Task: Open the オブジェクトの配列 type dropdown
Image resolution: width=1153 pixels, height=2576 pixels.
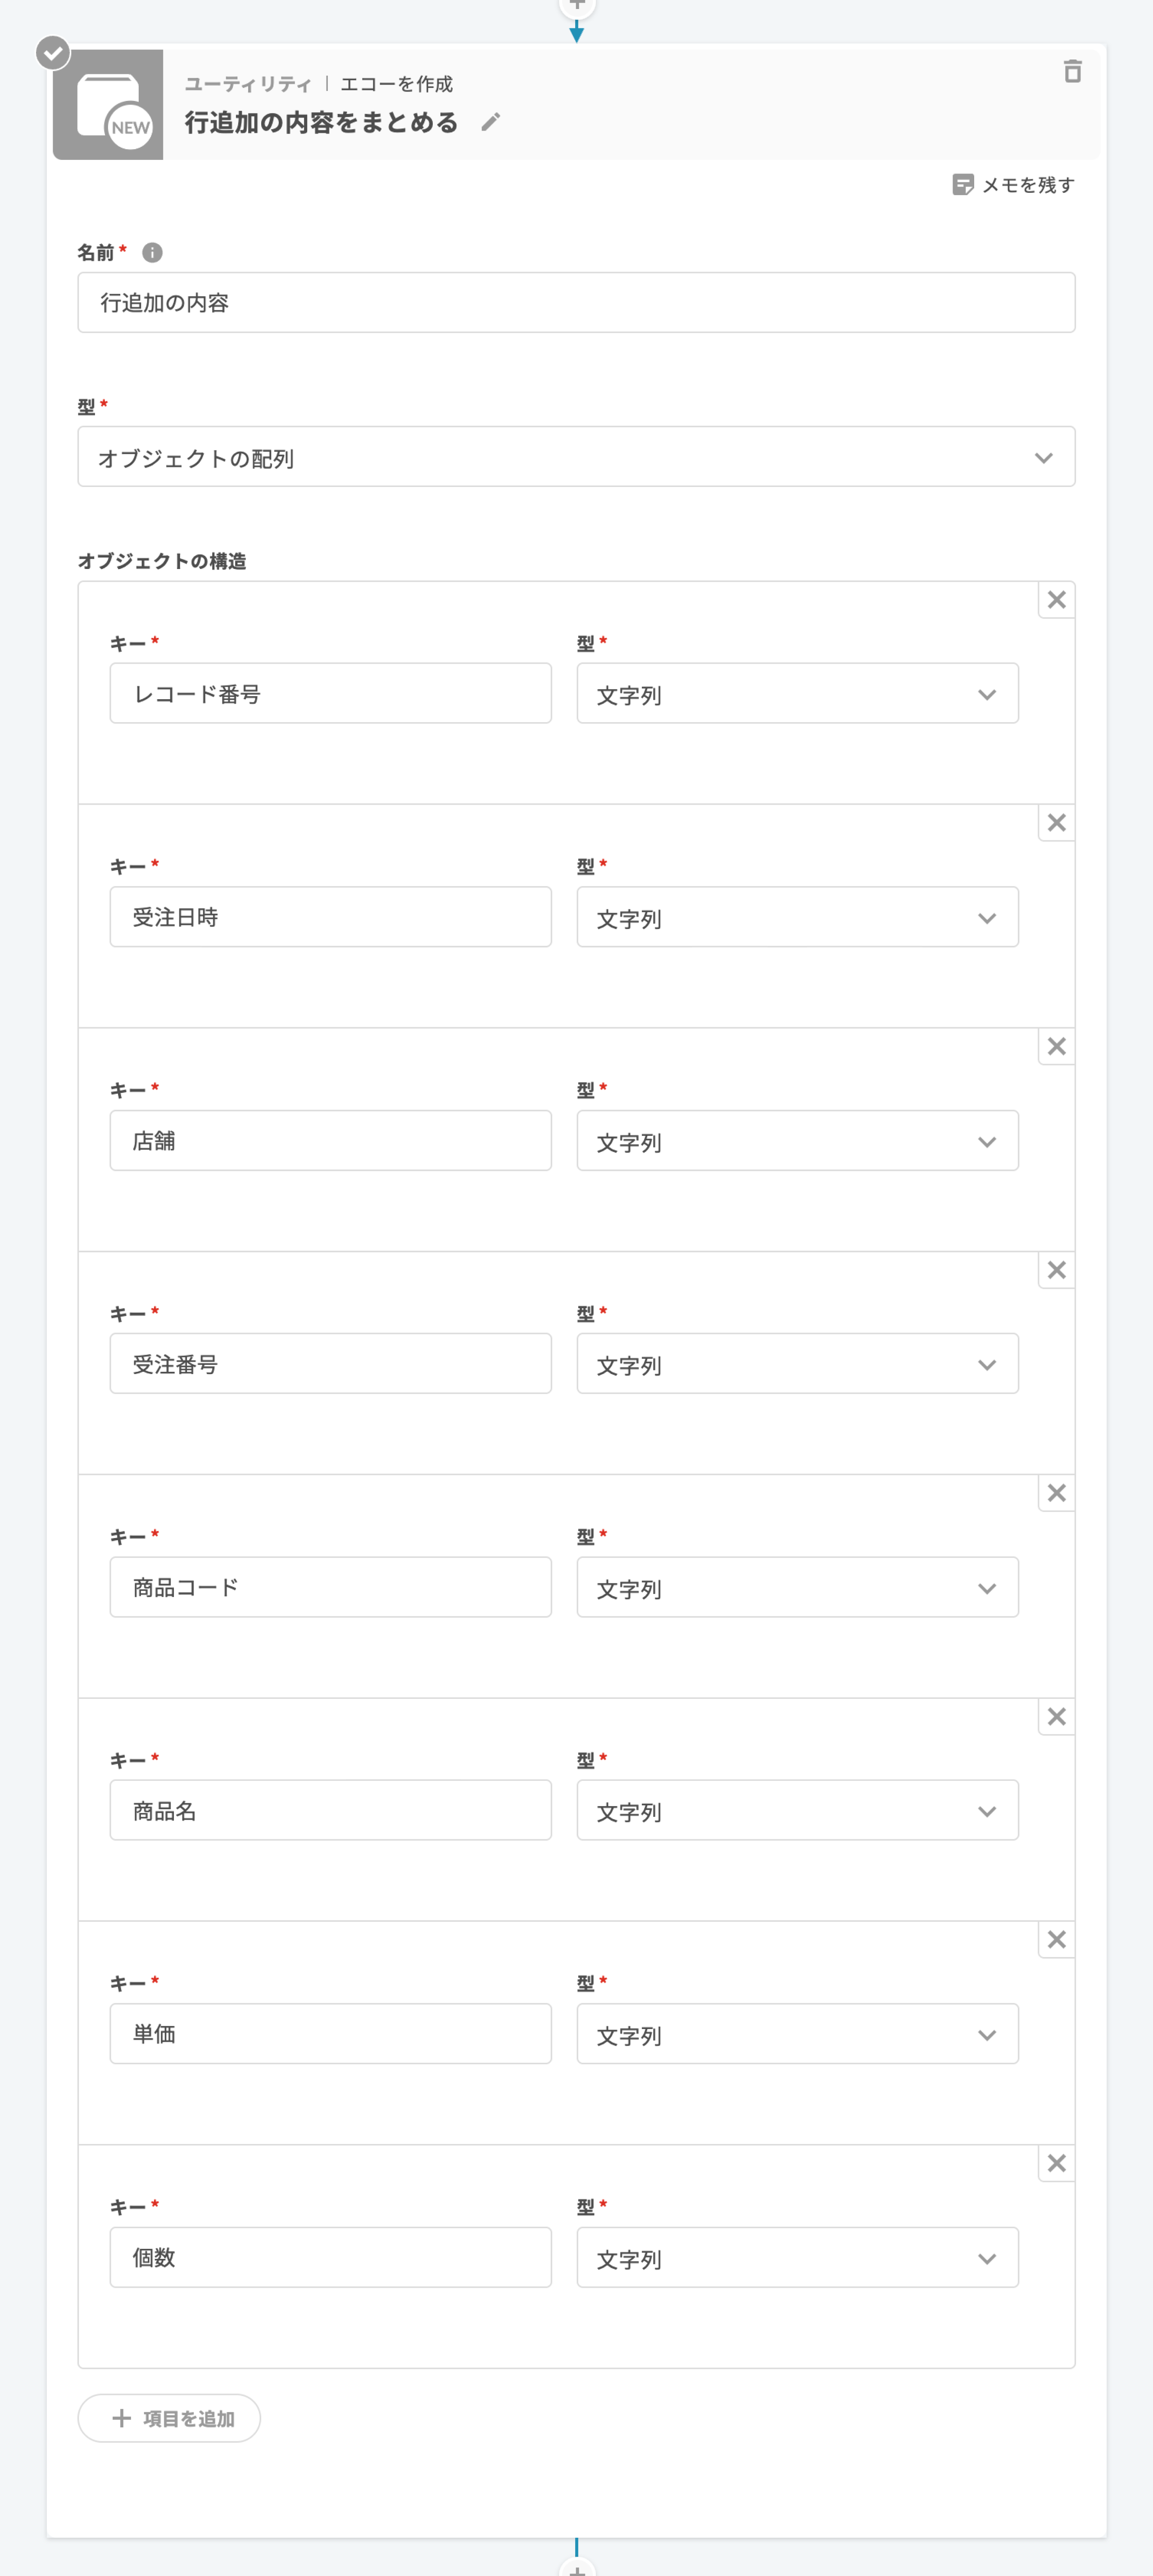Action: (576, 457)
